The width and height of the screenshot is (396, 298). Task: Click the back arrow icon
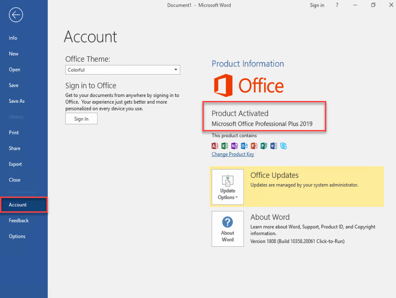[x=16, y=15]
